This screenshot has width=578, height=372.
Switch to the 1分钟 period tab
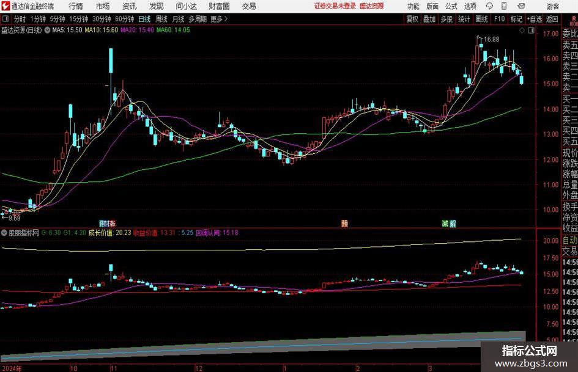point(37,19)
